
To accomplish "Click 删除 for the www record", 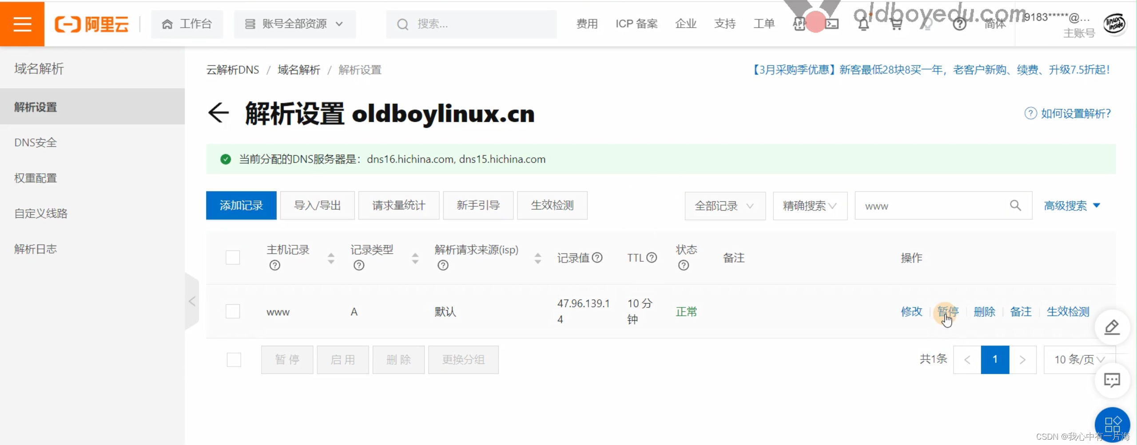I will [984, 311].
